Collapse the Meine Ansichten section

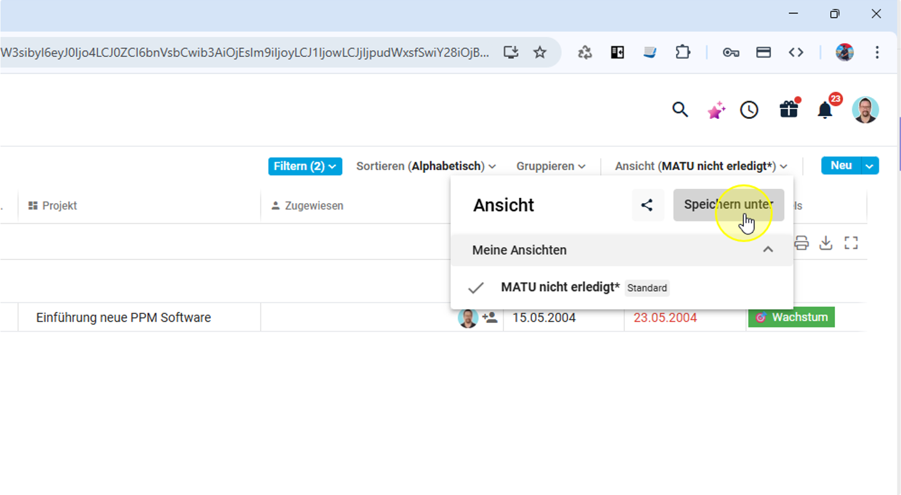coord(767,250)
